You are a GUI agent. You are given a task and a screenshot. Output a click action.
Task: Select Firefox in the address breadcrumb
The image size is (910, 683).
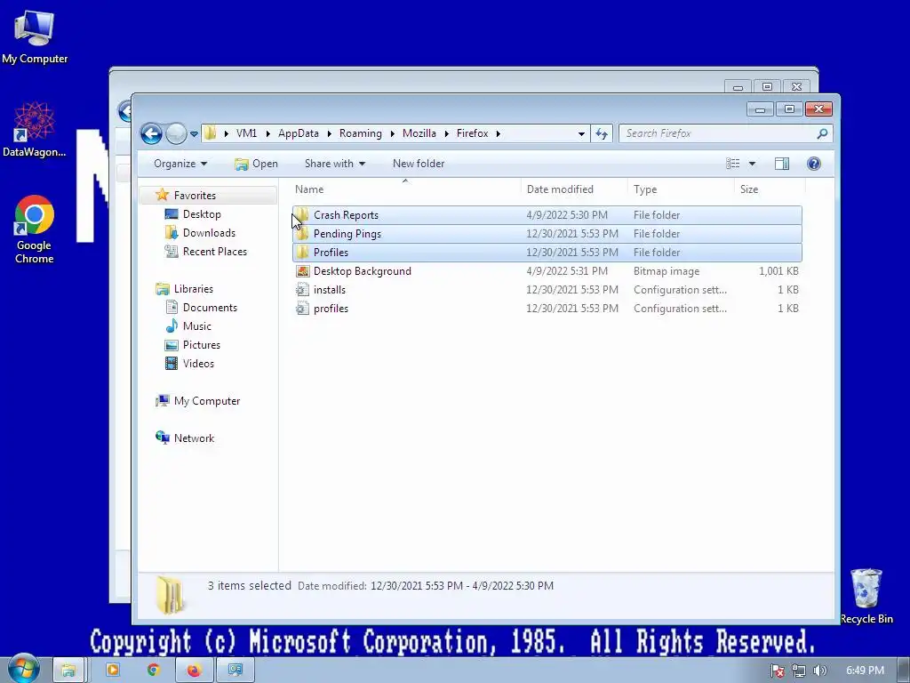click(x=473, y=133)
